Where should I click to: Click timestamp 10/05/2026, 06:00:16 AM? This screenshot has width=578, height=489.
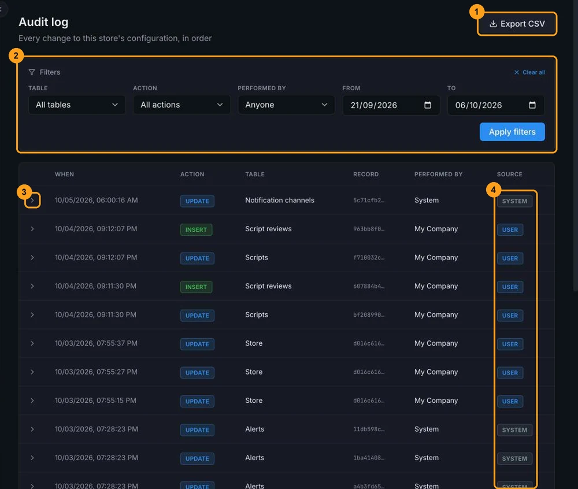coord(96,200)
